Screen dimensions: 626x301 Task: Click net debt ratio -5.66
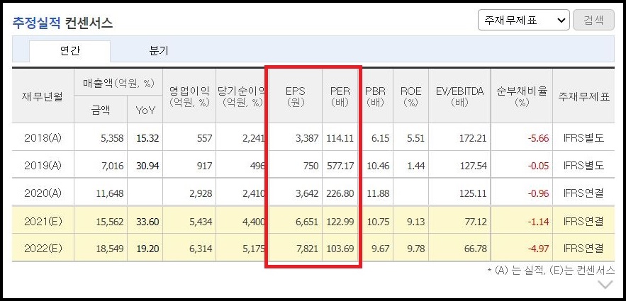pyautogui.click(x=538, y=138)
